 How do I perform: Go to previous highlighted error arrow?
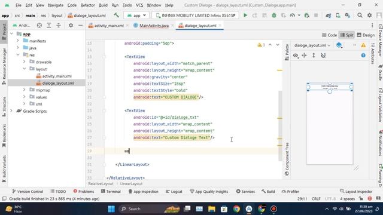pyautogui.click(x=270, y=45)
